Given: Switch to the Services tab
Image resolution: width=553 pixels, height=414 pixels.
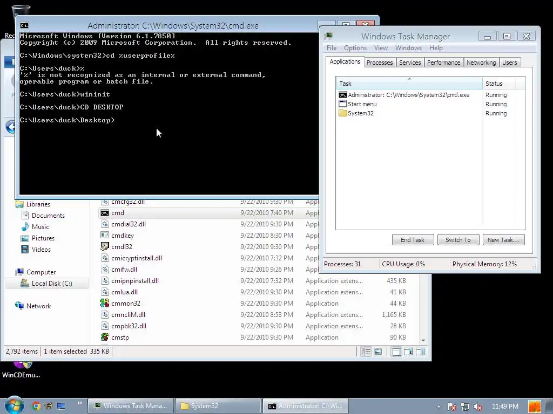Looking at the screenshot, I should [410, 63].
